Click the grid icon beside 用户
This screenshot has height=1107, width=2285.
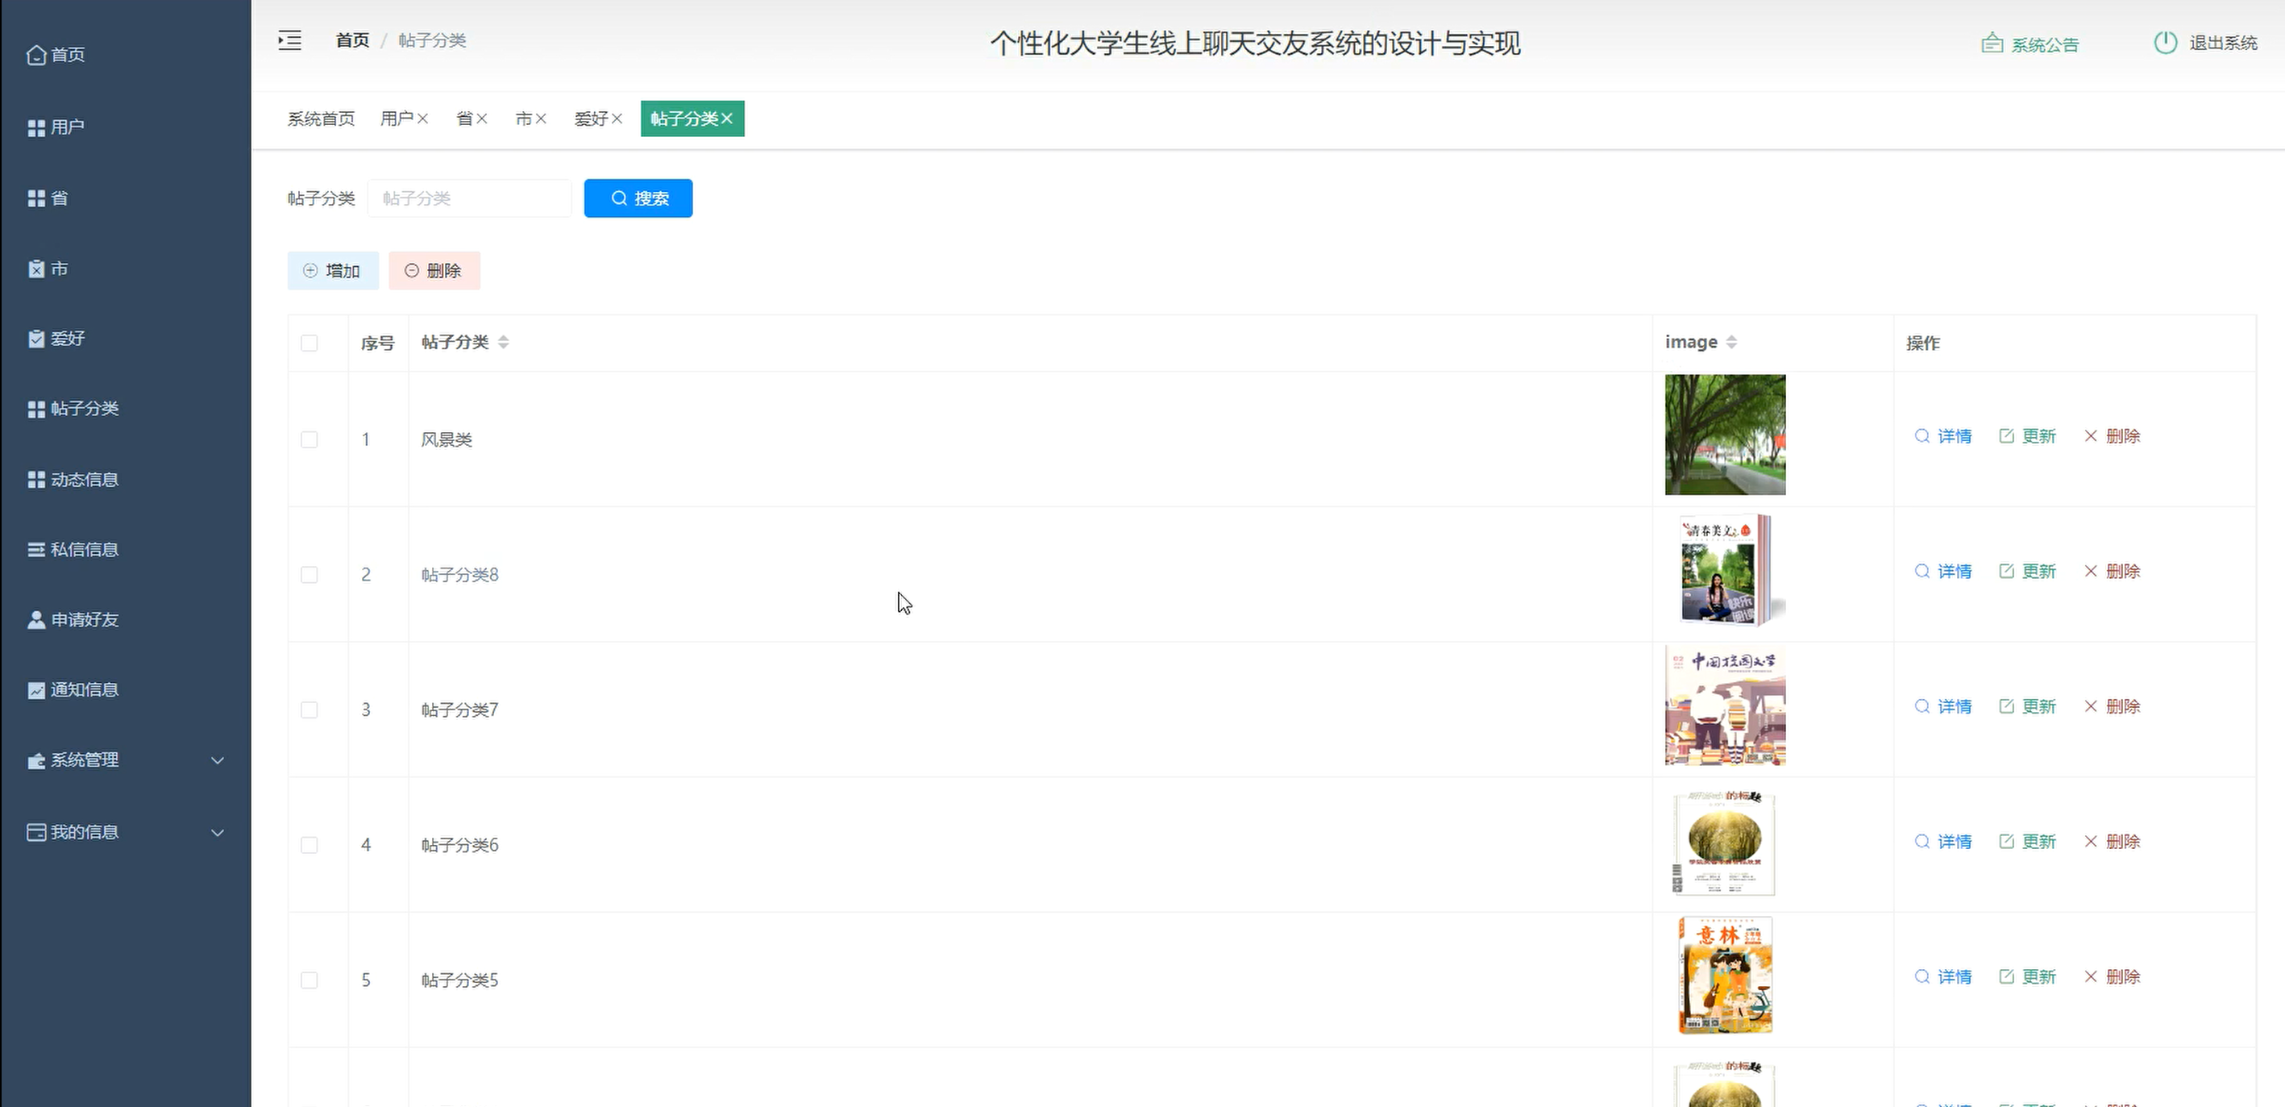click(36, 127)
